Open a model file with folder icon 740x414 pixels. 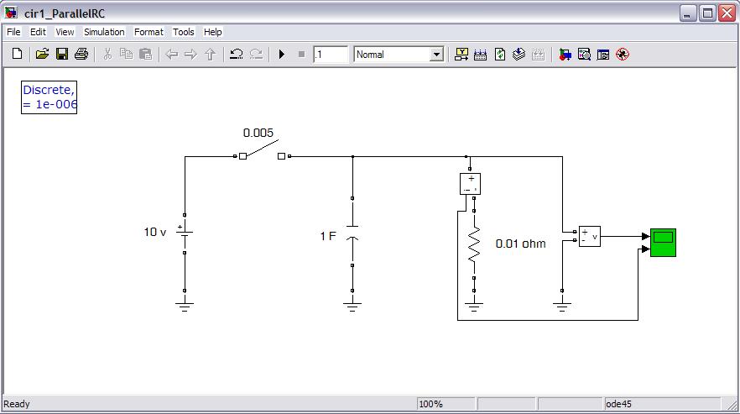pyautogui.click(x=42, y=55)
